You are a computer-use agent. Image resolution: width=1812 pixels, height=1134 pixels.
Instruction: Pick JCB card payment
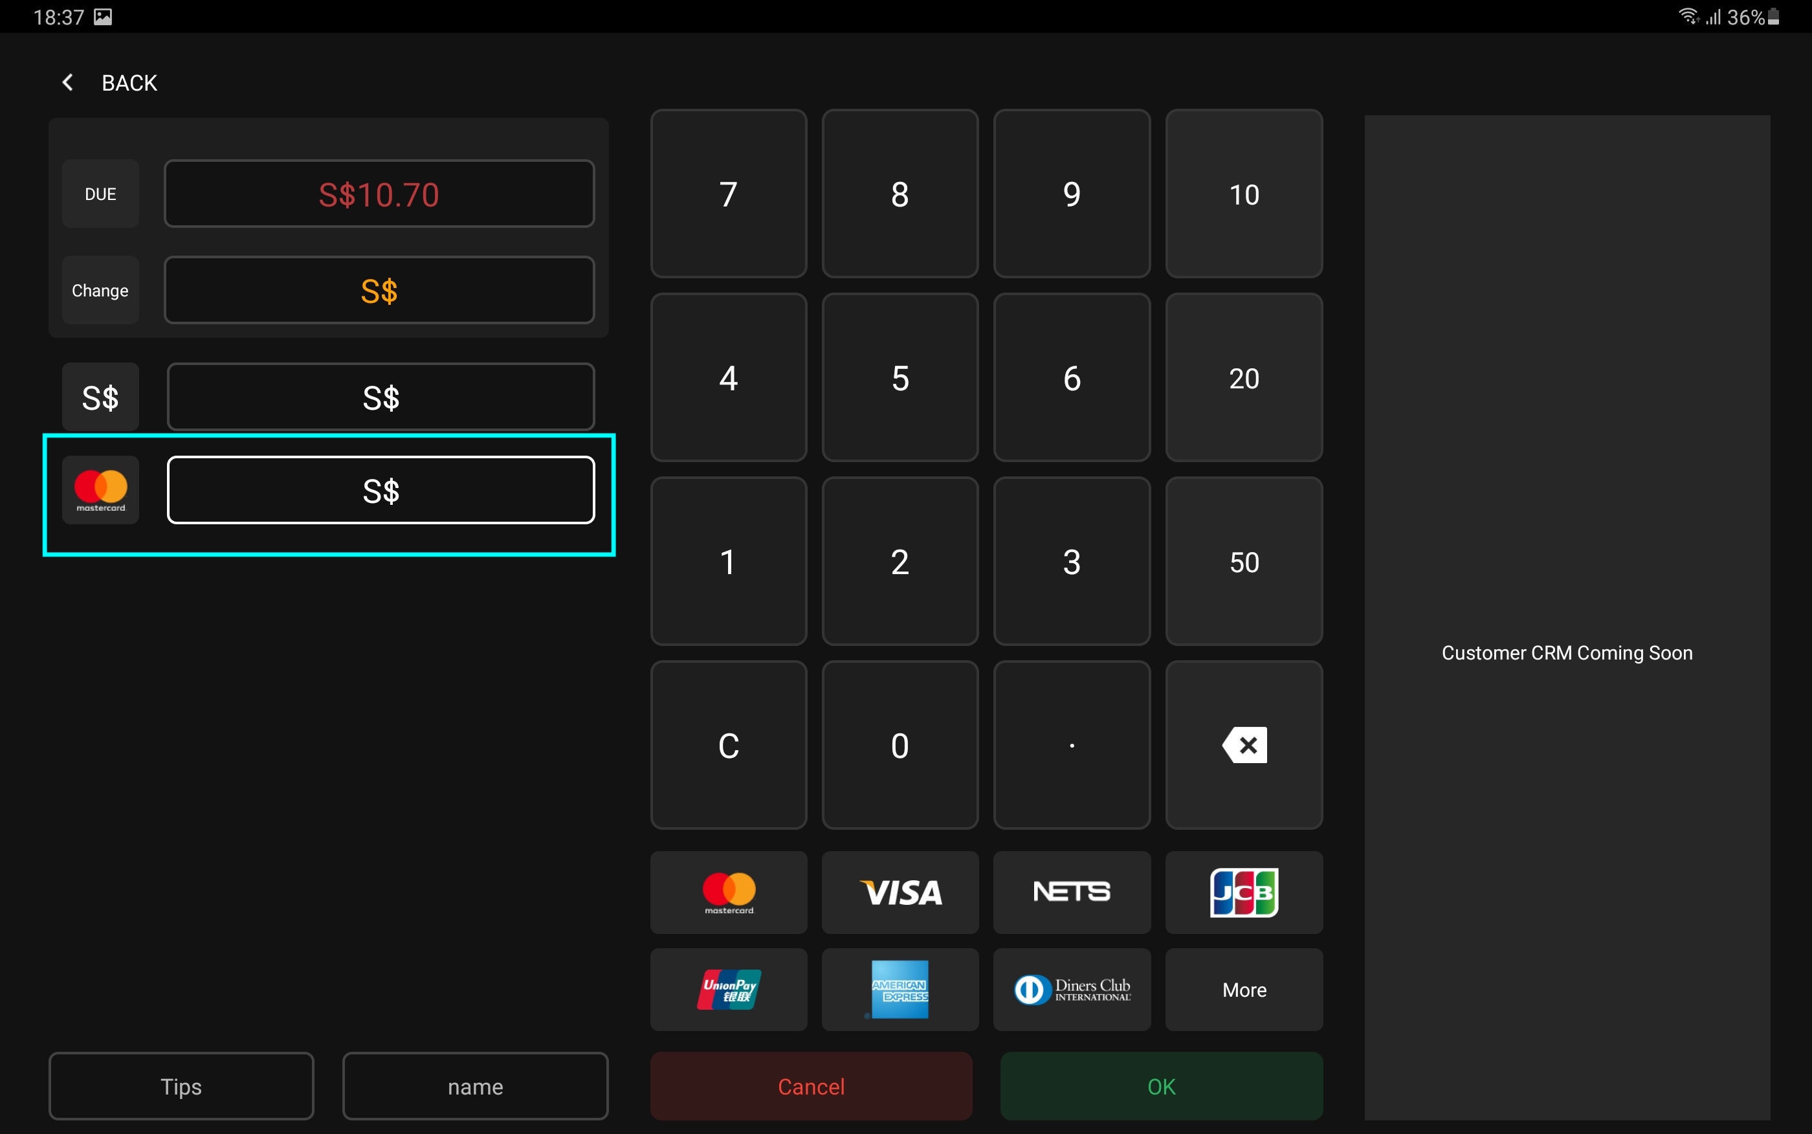click(x=1244, y=892)
